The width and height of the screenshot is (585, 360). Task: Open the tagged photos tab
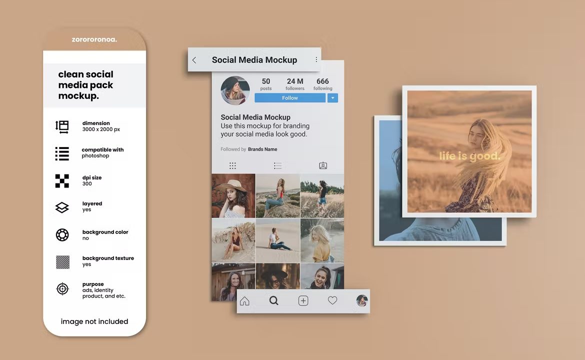pos(323,166)
